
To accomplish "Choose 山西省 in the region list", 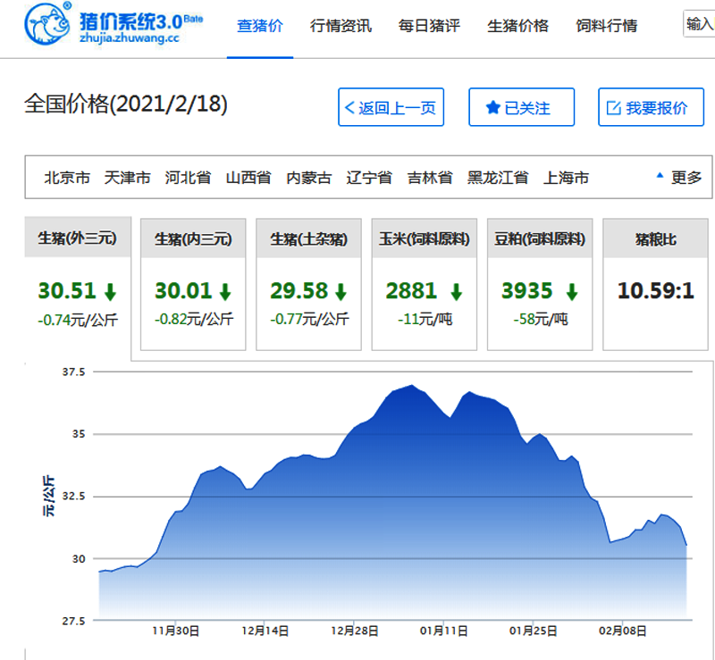I will [x=248, y=178].
